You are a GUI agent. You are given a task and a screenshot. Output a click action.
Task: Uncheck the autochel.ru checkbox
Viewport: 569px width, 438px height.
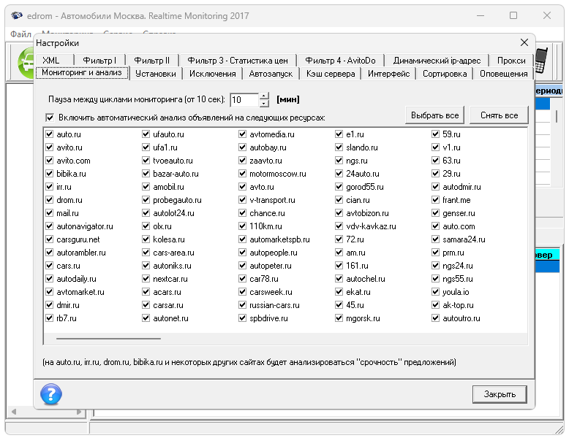[339, 279]
